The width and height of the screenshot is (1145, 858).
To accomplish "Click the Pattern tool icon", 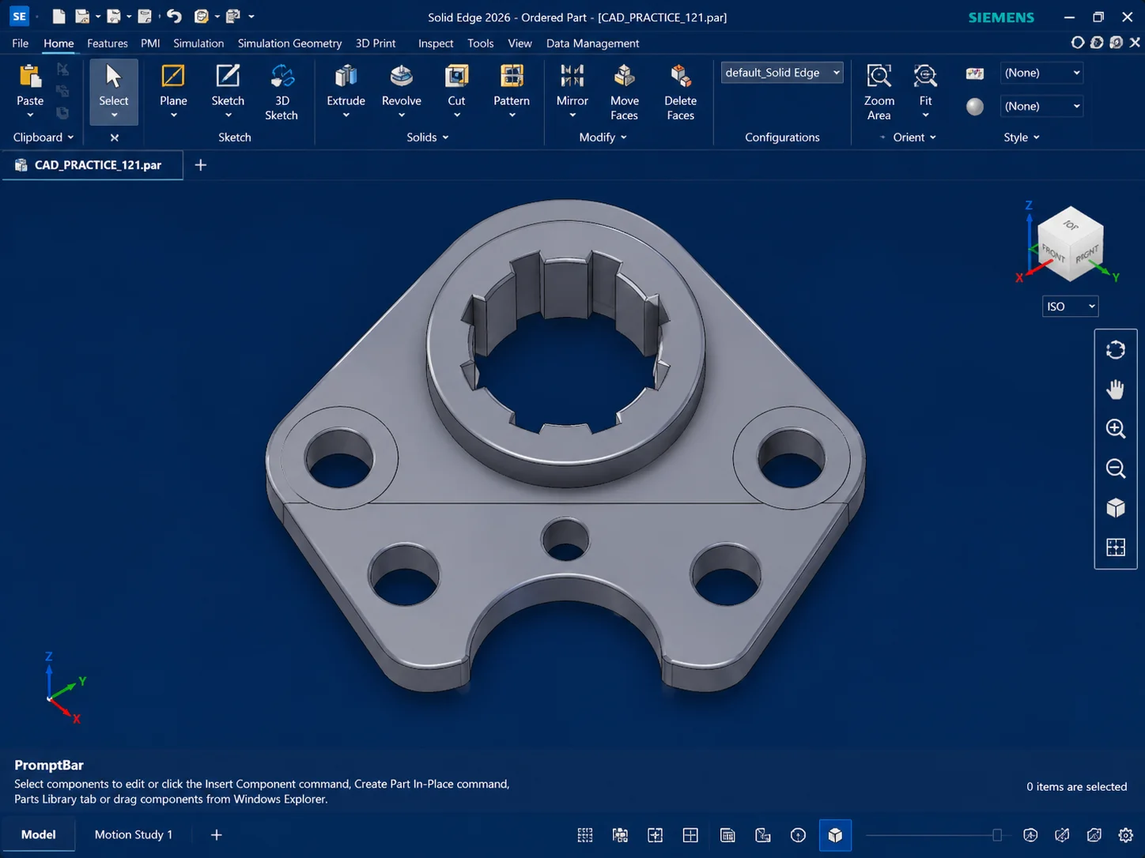I will [512, 76].
